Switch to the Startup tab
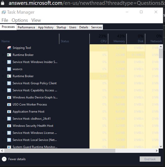Screen dimensions: 165x167 click(x=61, y=27)
